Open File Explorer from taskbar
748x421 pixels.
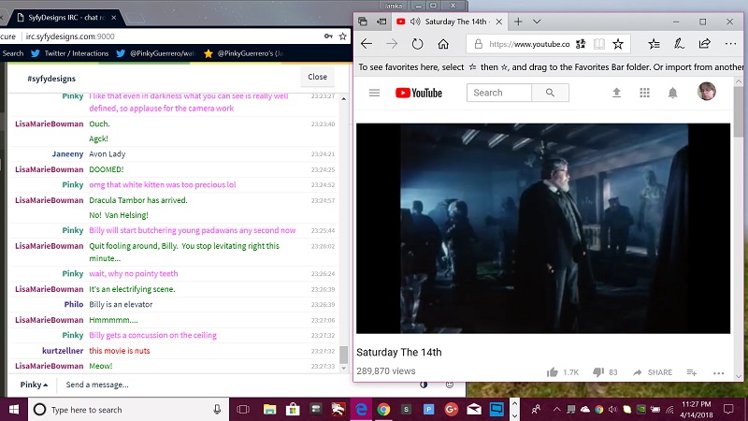[x=269, y=410]
